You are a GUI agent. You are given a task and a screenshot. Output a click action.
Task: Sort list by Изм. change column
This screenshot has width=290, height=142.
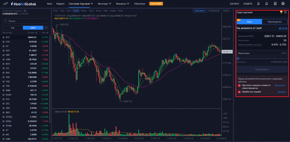pos(45,33)
